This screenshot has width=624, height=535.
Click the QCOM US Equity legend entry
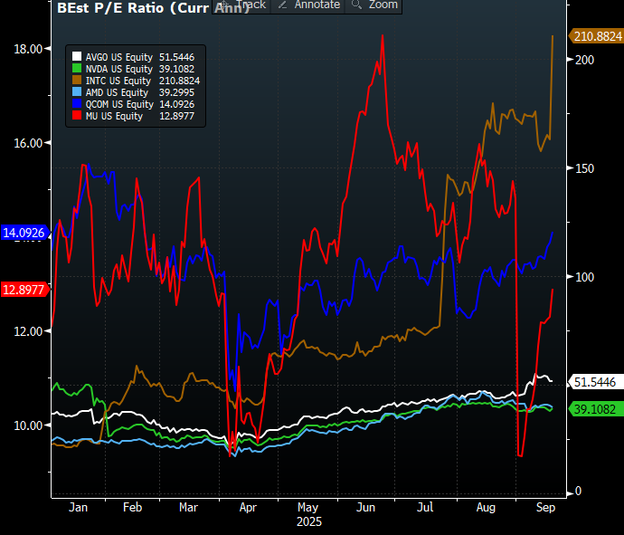coord(119,104)
